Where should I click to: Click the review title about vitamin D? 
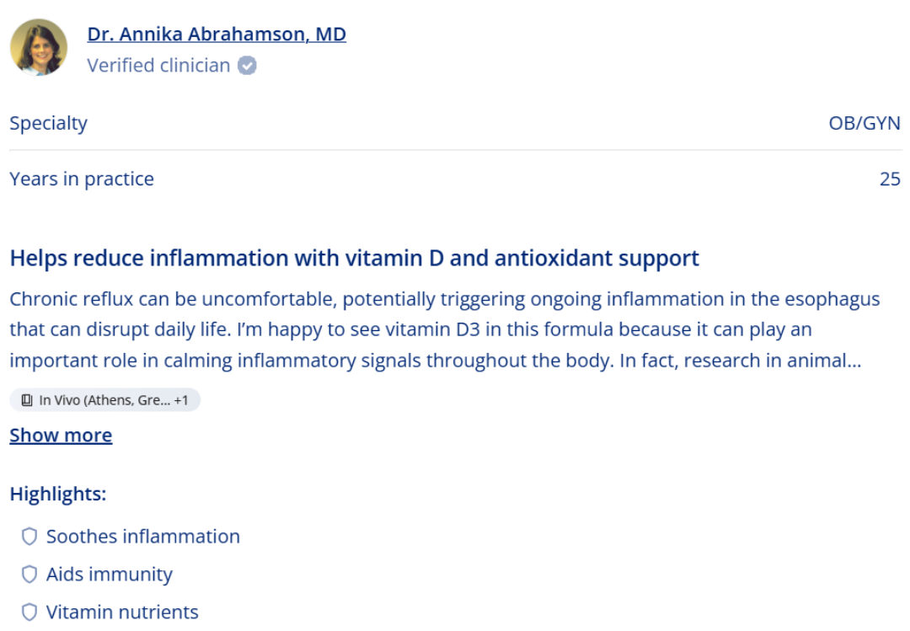354,259
